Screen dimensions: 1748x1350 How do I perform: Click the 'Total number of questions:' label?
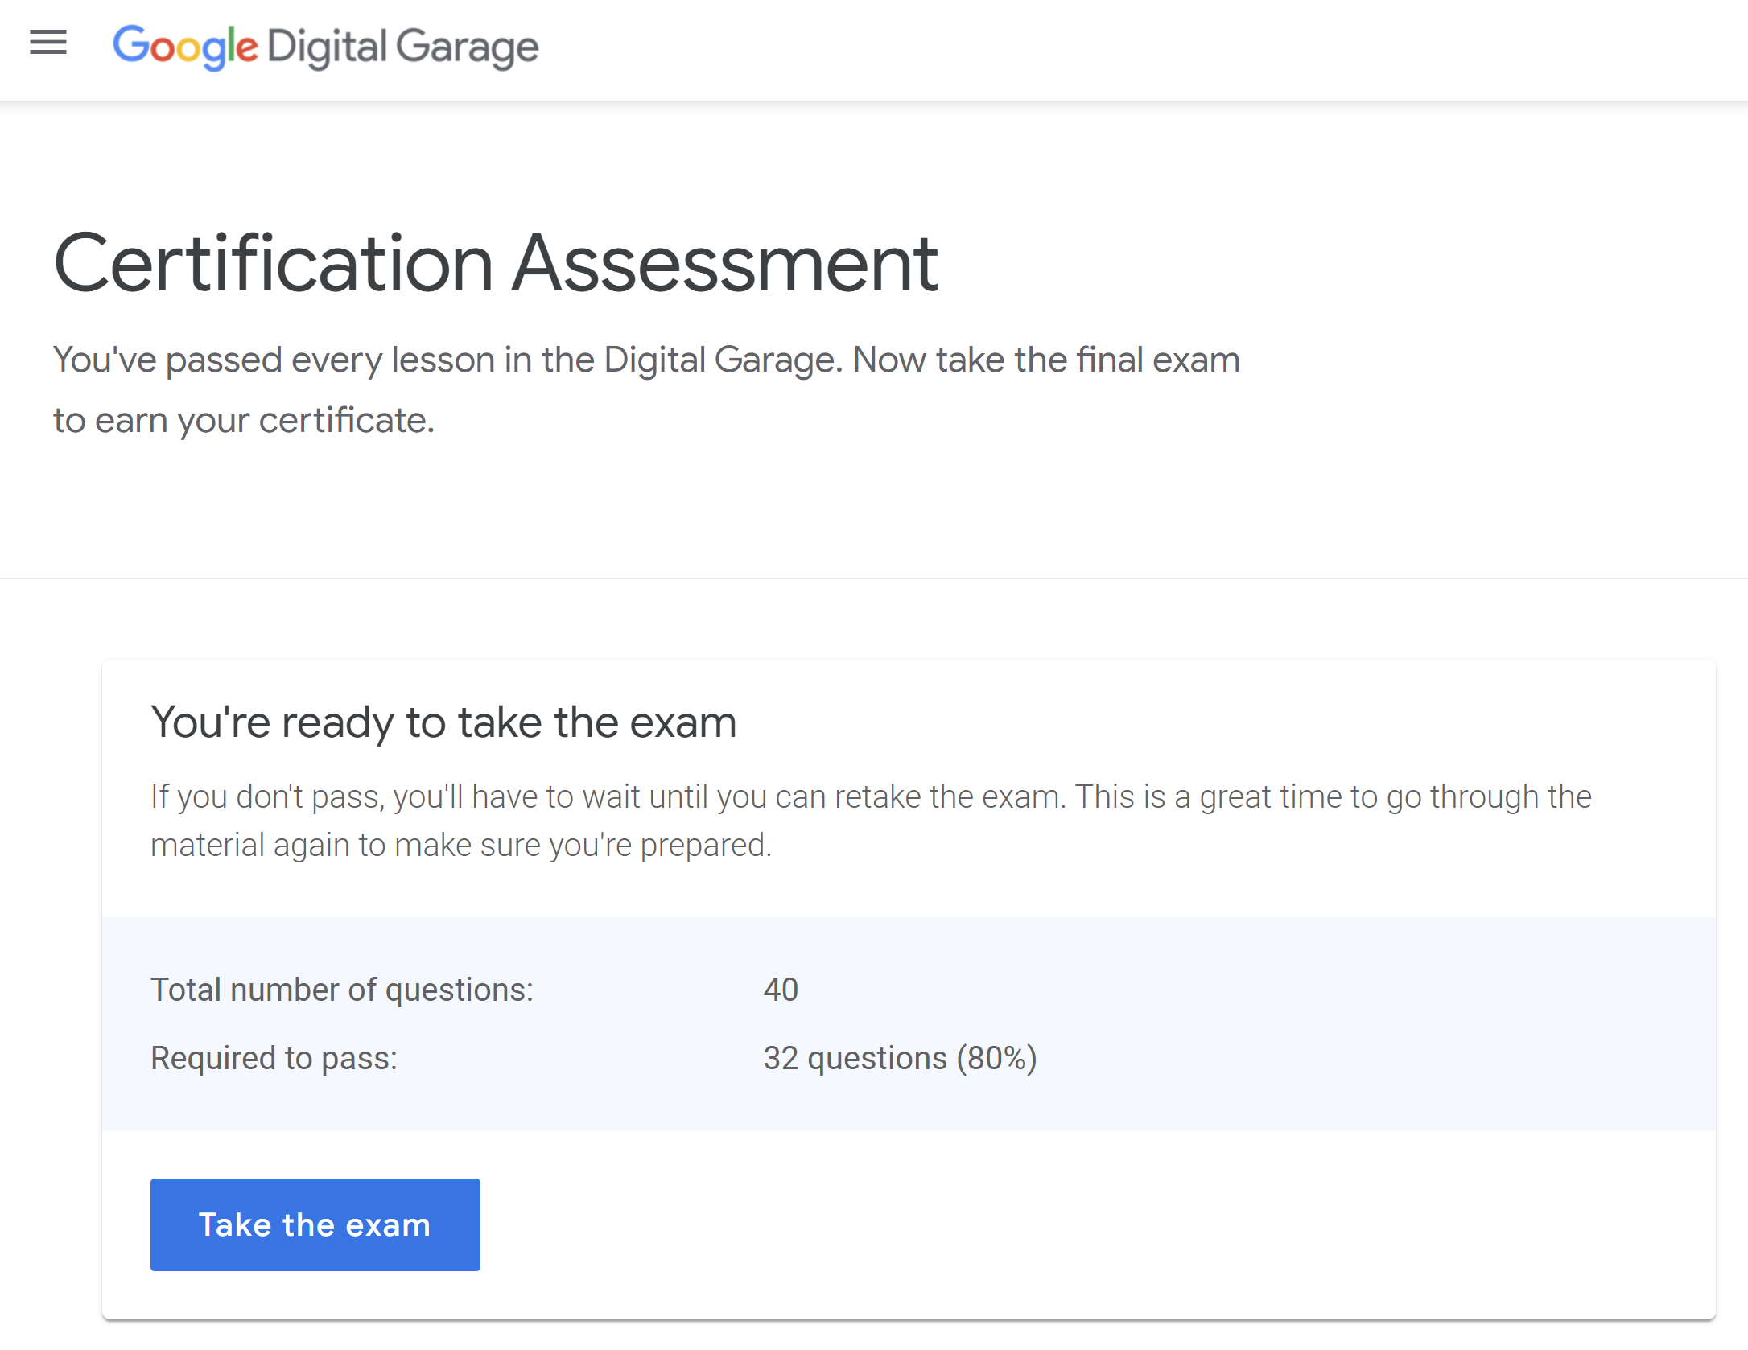click(342, 990)
